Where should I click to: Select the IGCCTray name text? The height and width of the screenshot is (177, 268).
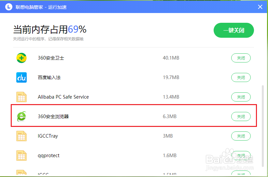[x=48, y=136]
